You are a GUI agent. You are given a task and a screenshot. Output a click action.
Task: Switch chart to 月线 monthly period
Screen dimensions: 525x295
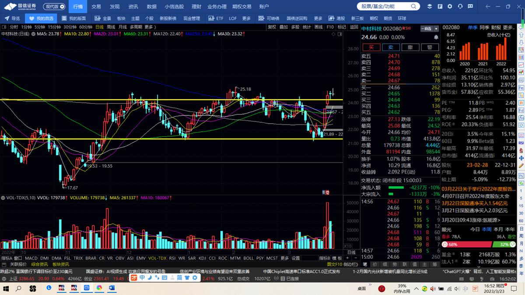click(122, 27)
